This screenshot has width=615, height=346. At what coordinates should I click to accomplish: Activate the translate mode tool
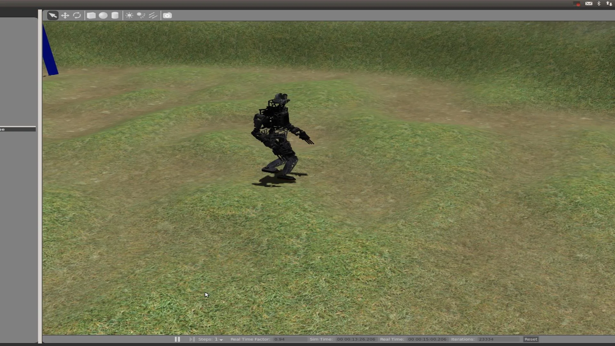pyautogui.click(x=65, y=15)
